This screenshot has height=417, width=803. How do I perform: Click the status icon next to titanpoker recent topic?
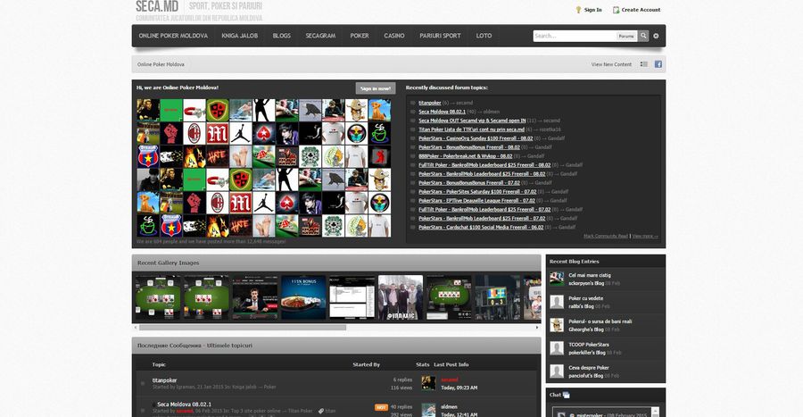(413, 103)
